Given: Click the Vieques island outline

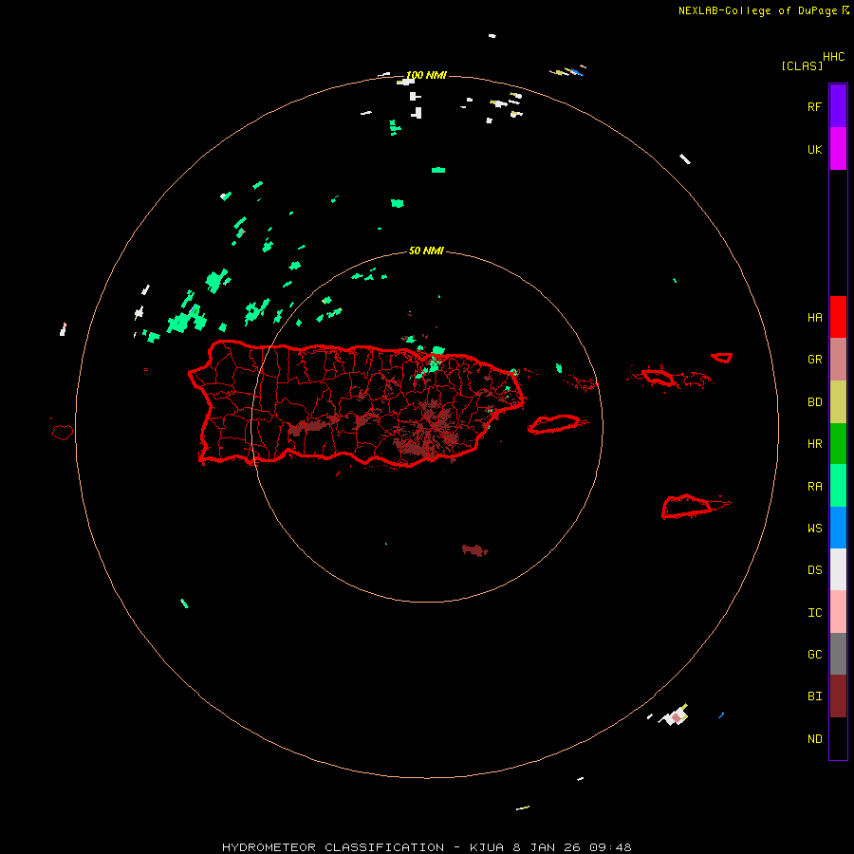Looking at the screenshot, I should [555, 424].
